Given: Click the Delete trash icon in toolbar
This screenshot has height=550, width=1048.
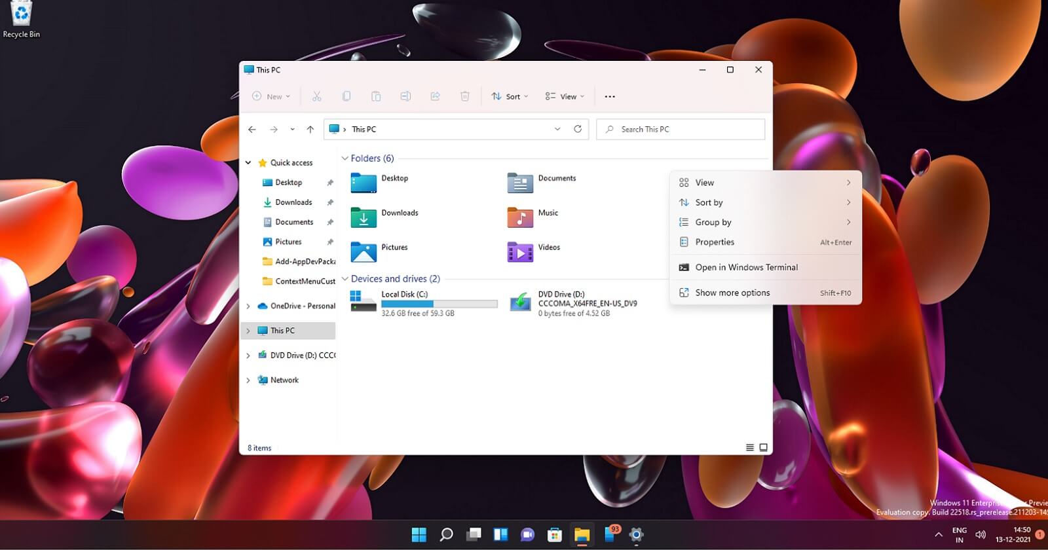Looking at the screenshot, I should (x=464, y=96).
